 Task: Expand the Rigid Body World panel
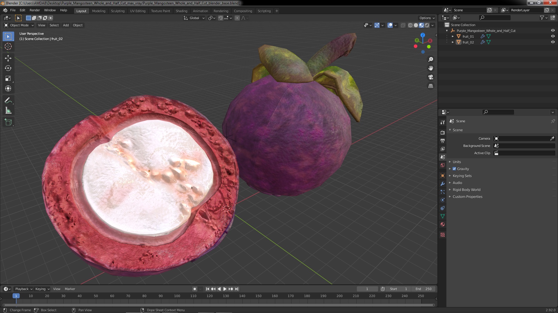tap(466, 190)
